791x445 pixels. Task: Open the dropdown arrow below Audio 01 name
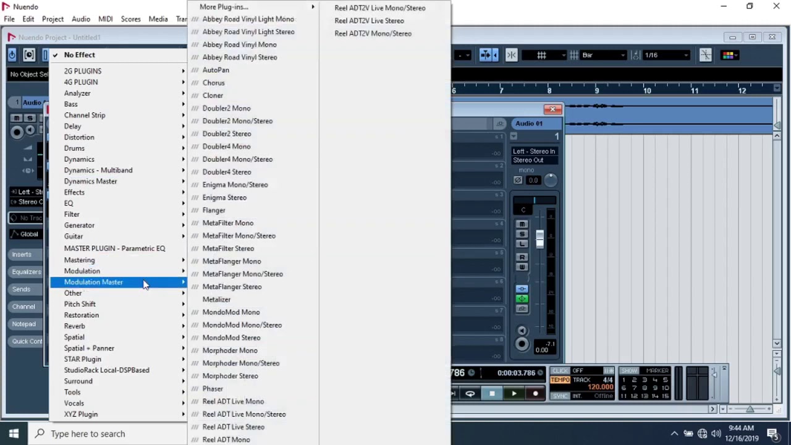click(x=514, y=137)
